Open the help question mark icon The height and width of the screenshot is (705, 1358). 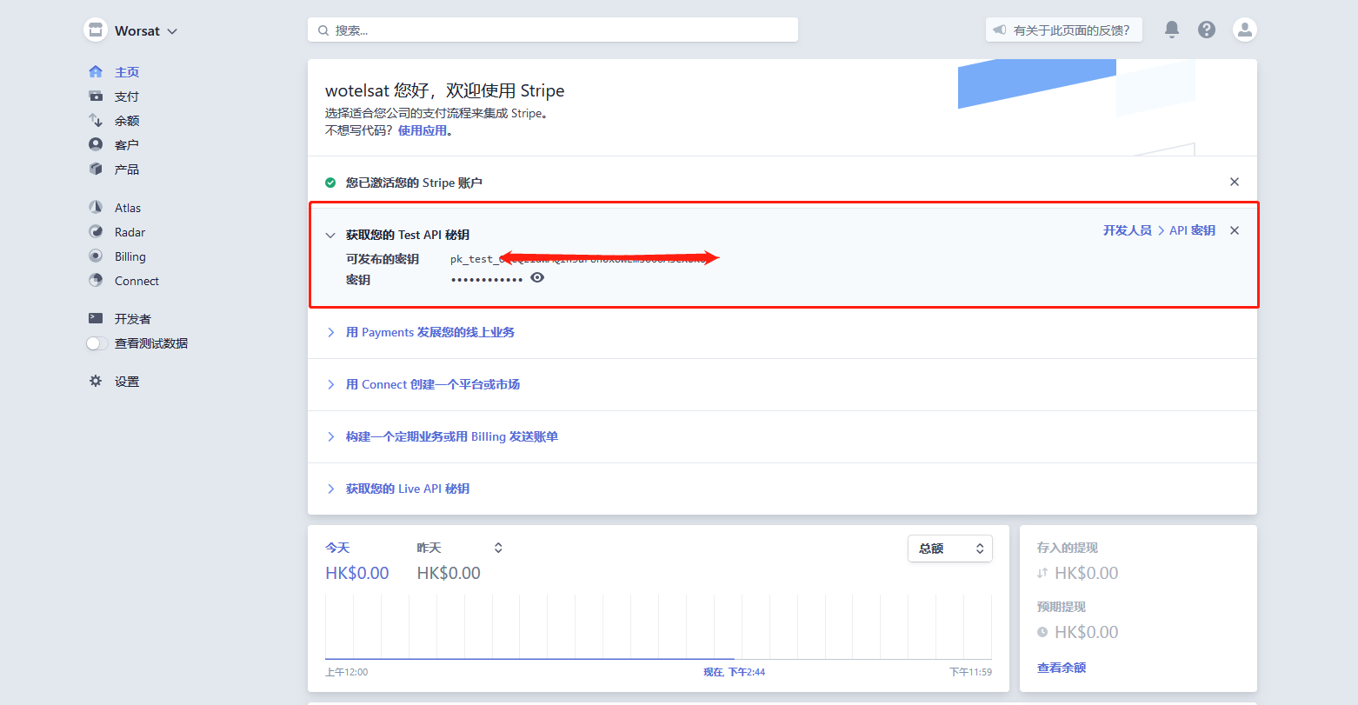[1207, 30]
